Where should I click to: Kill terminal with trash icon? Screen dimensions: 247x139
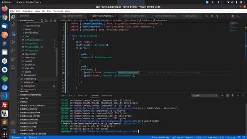232,95
